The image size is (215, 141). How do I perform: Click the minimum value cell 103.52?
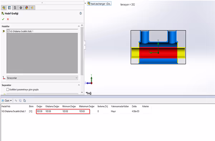point(65,111)
